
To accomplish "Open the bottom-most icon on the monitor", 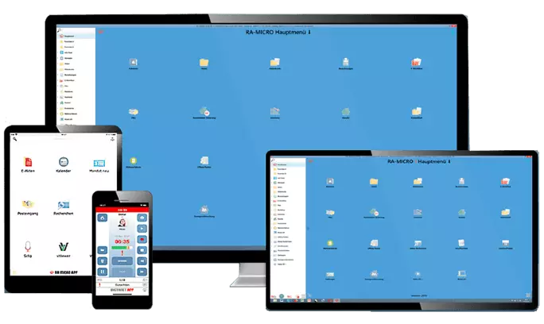I will (204, 210).
